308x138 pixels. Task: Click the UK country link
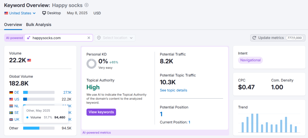(17, 119)
